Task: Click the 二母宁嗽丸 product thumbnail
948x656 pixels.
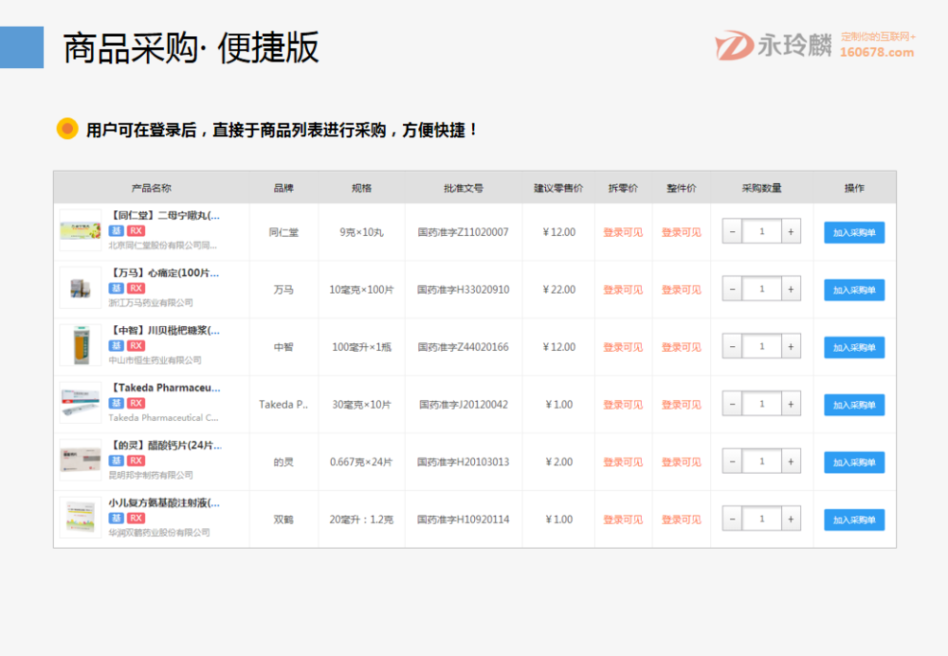Action: (80, 230)
